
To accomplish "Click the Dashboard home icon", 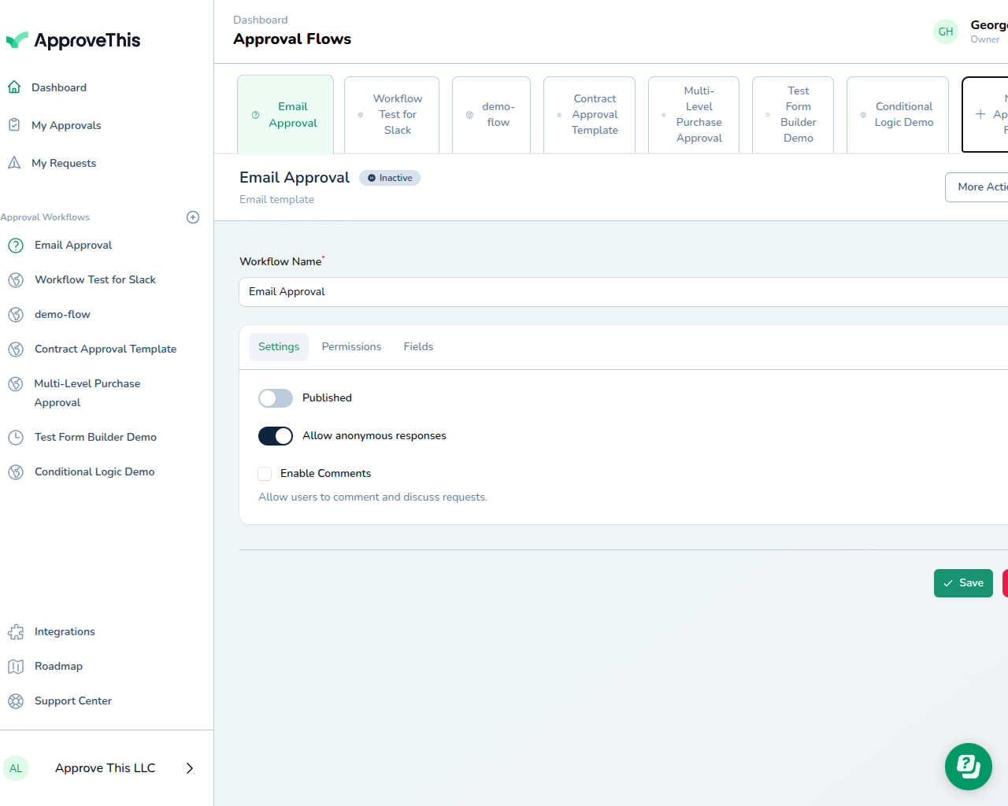I will pyautogui.click(x=14, y=87).
